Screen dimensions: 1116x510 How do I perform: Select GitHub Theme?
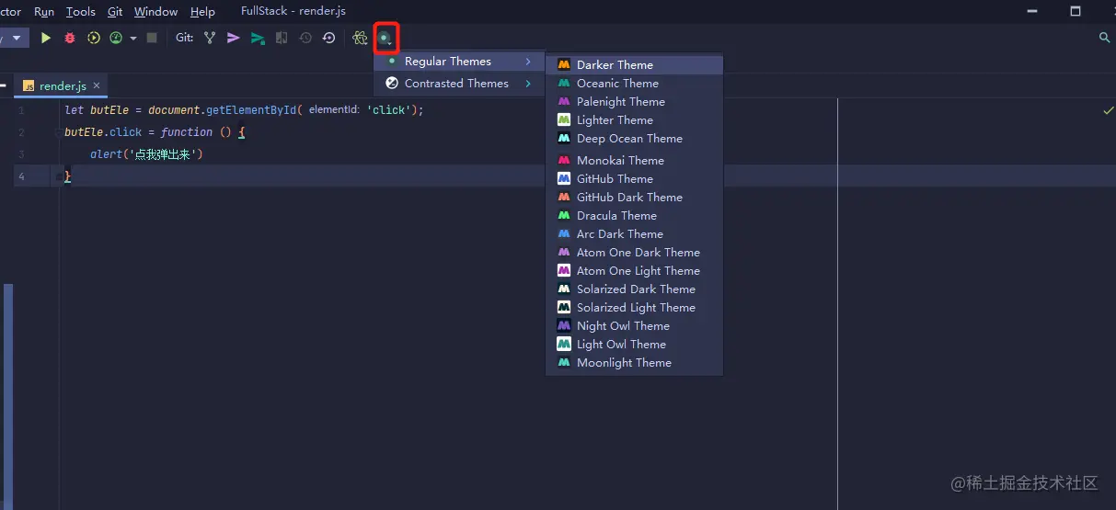pos(634,179)
